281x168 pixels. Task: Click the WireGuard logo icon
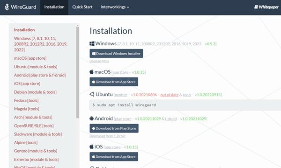pos(7,7)
